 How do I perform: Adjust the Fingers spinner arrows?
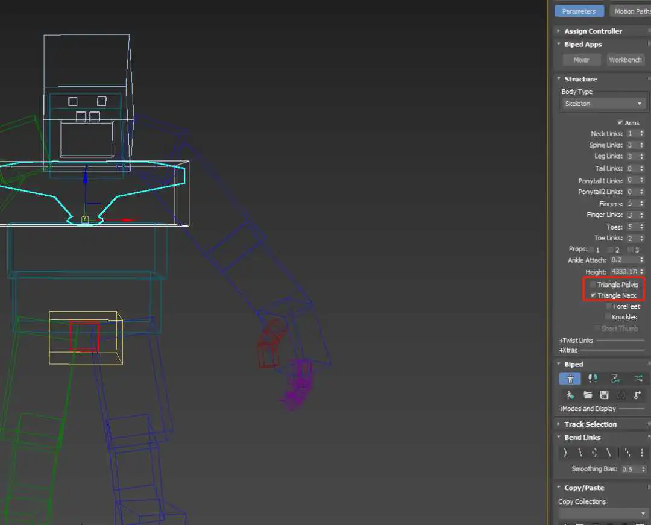point(641,203)
